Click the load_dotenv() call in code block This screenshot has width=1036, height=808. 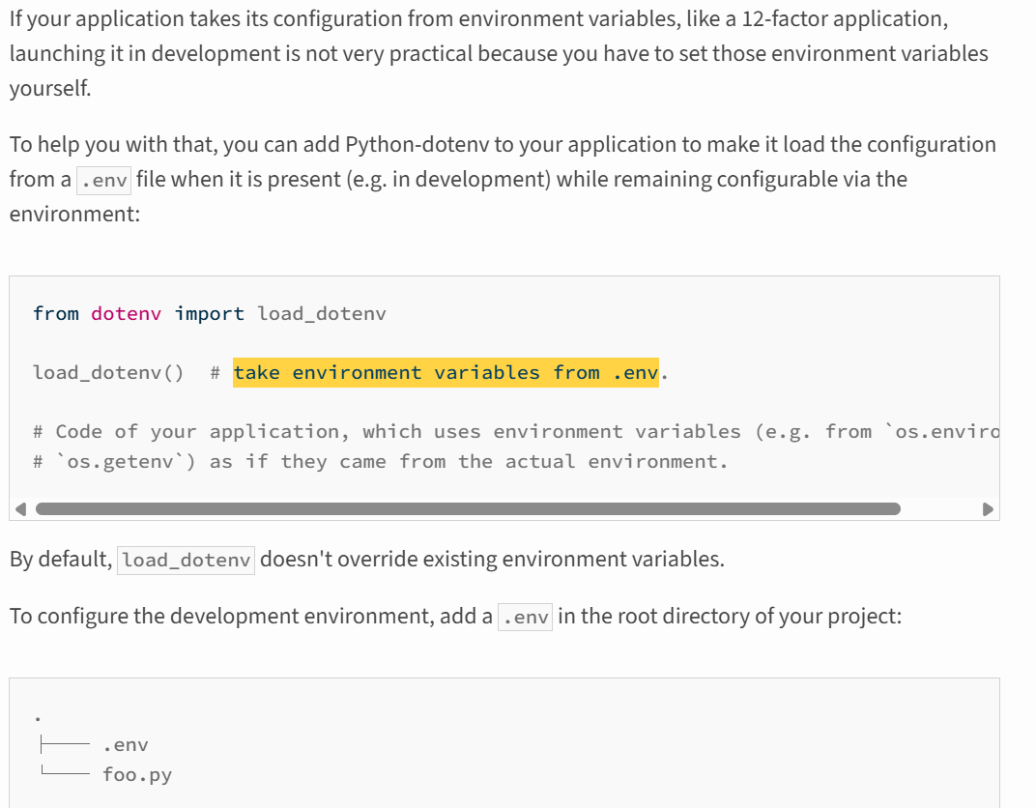(x=108, y=373)
